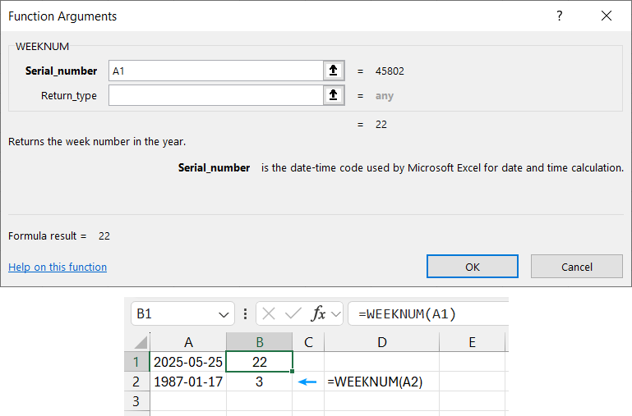Select row 3 header

tap(136, 401)
